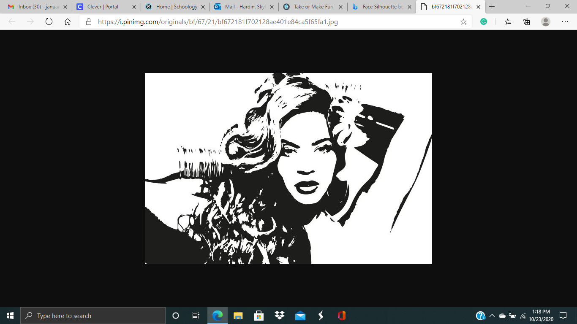Open the notification action center
Viewport: 577px width, 324px height.
563,316
